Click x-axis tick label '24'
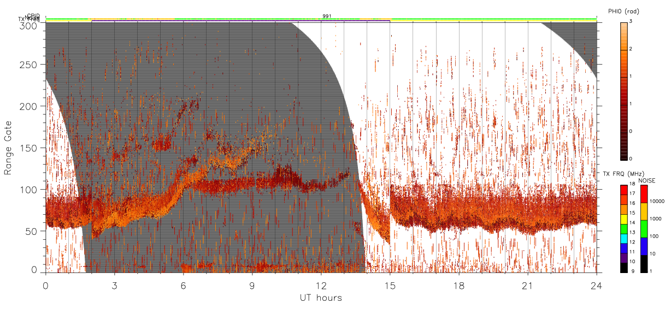671x309 pixels. click(x=596, y=286)
